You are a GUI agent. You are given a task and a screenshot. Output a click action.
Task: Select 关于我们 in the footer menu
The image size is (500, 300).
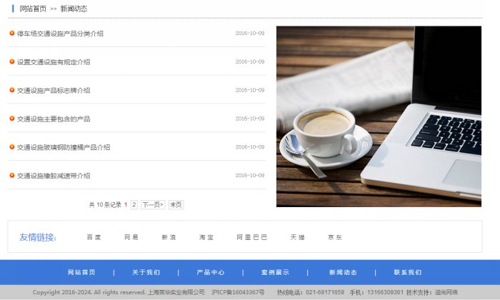point(146,272)
